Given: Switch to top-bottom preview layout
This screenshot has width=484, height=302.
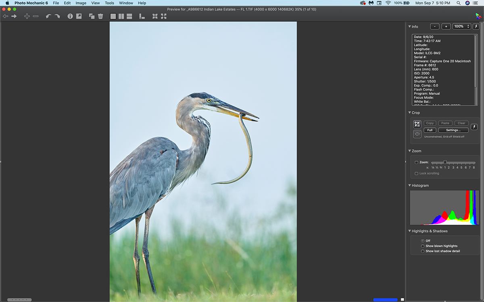Looking at the screenshot, I should tap(129, 16).
